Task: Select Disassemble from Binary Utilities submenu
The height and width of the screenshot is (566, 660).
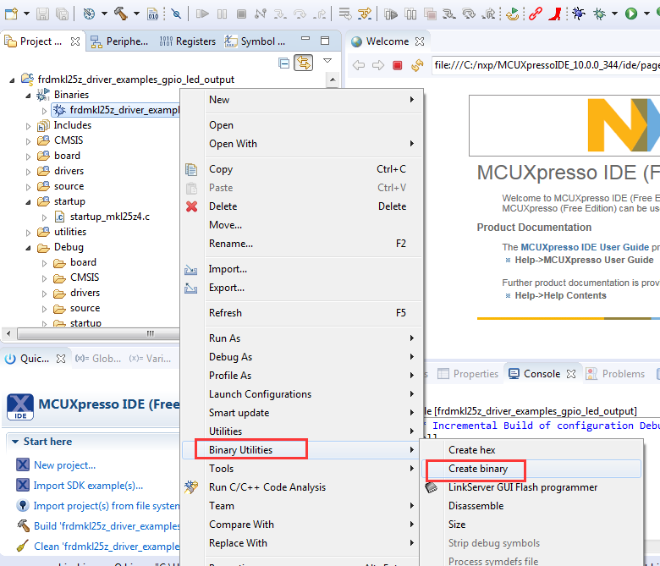Action: pos(531,506)
